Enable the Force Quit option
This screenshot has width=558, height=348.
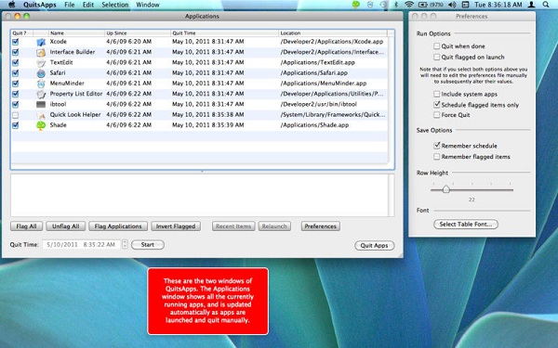click(x=437, y=115)
